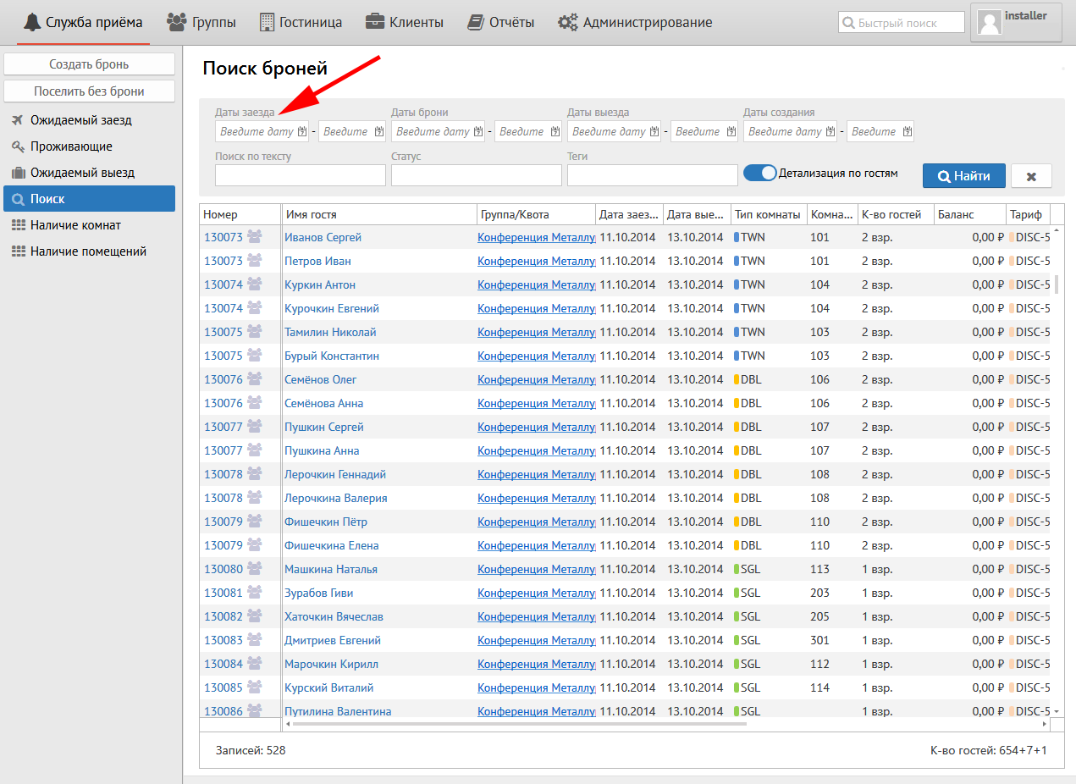This screenshot has height=784, width=1076.
Task: Click the clear filters X button
Action: coord(1031,176)
